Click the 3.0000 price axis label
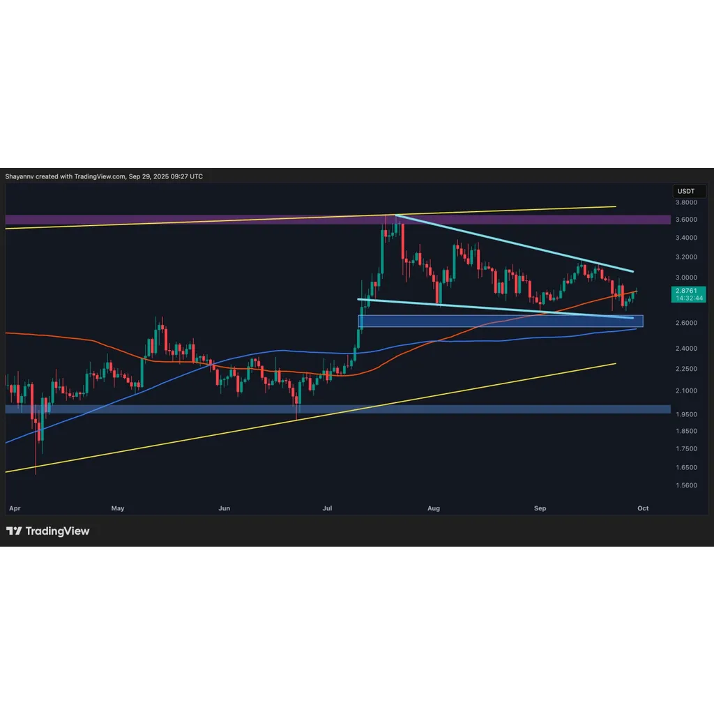 tap(686, 278)
